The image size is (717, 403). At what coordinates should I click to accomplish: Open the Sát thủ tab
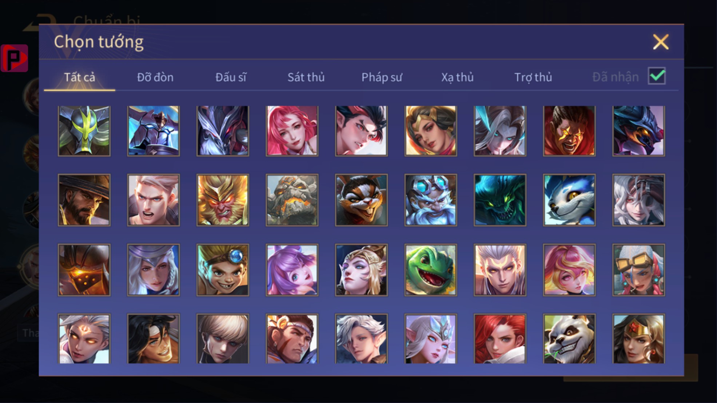[306, 77]
